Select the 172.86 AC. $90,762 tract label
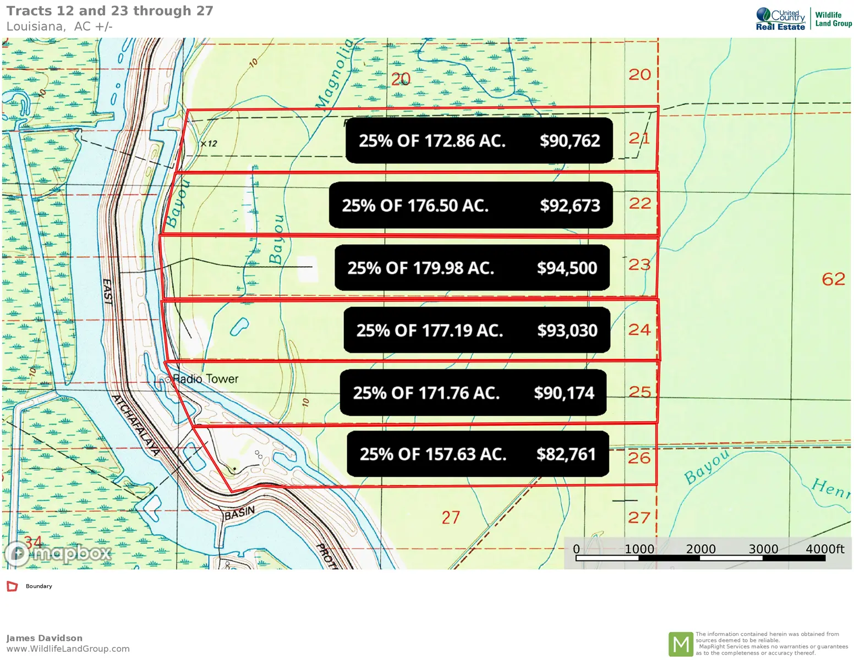 (479, 141)
